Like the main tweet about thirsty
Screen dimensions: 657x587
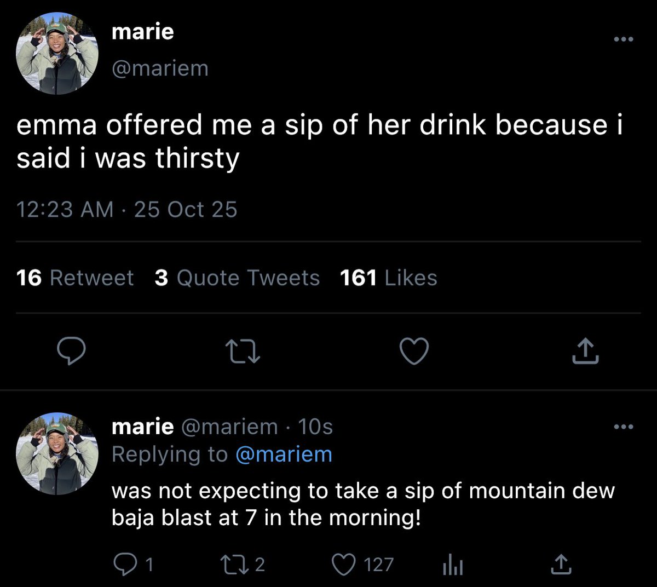tap(414, 351)
